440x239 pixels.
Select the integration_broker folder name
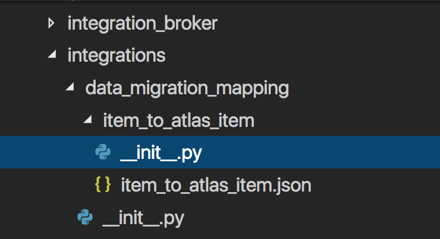[x=143, y=24]
